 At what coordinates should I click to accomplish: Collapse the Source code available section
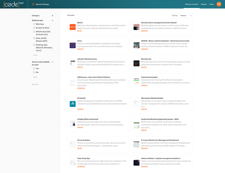click(53, 62)
